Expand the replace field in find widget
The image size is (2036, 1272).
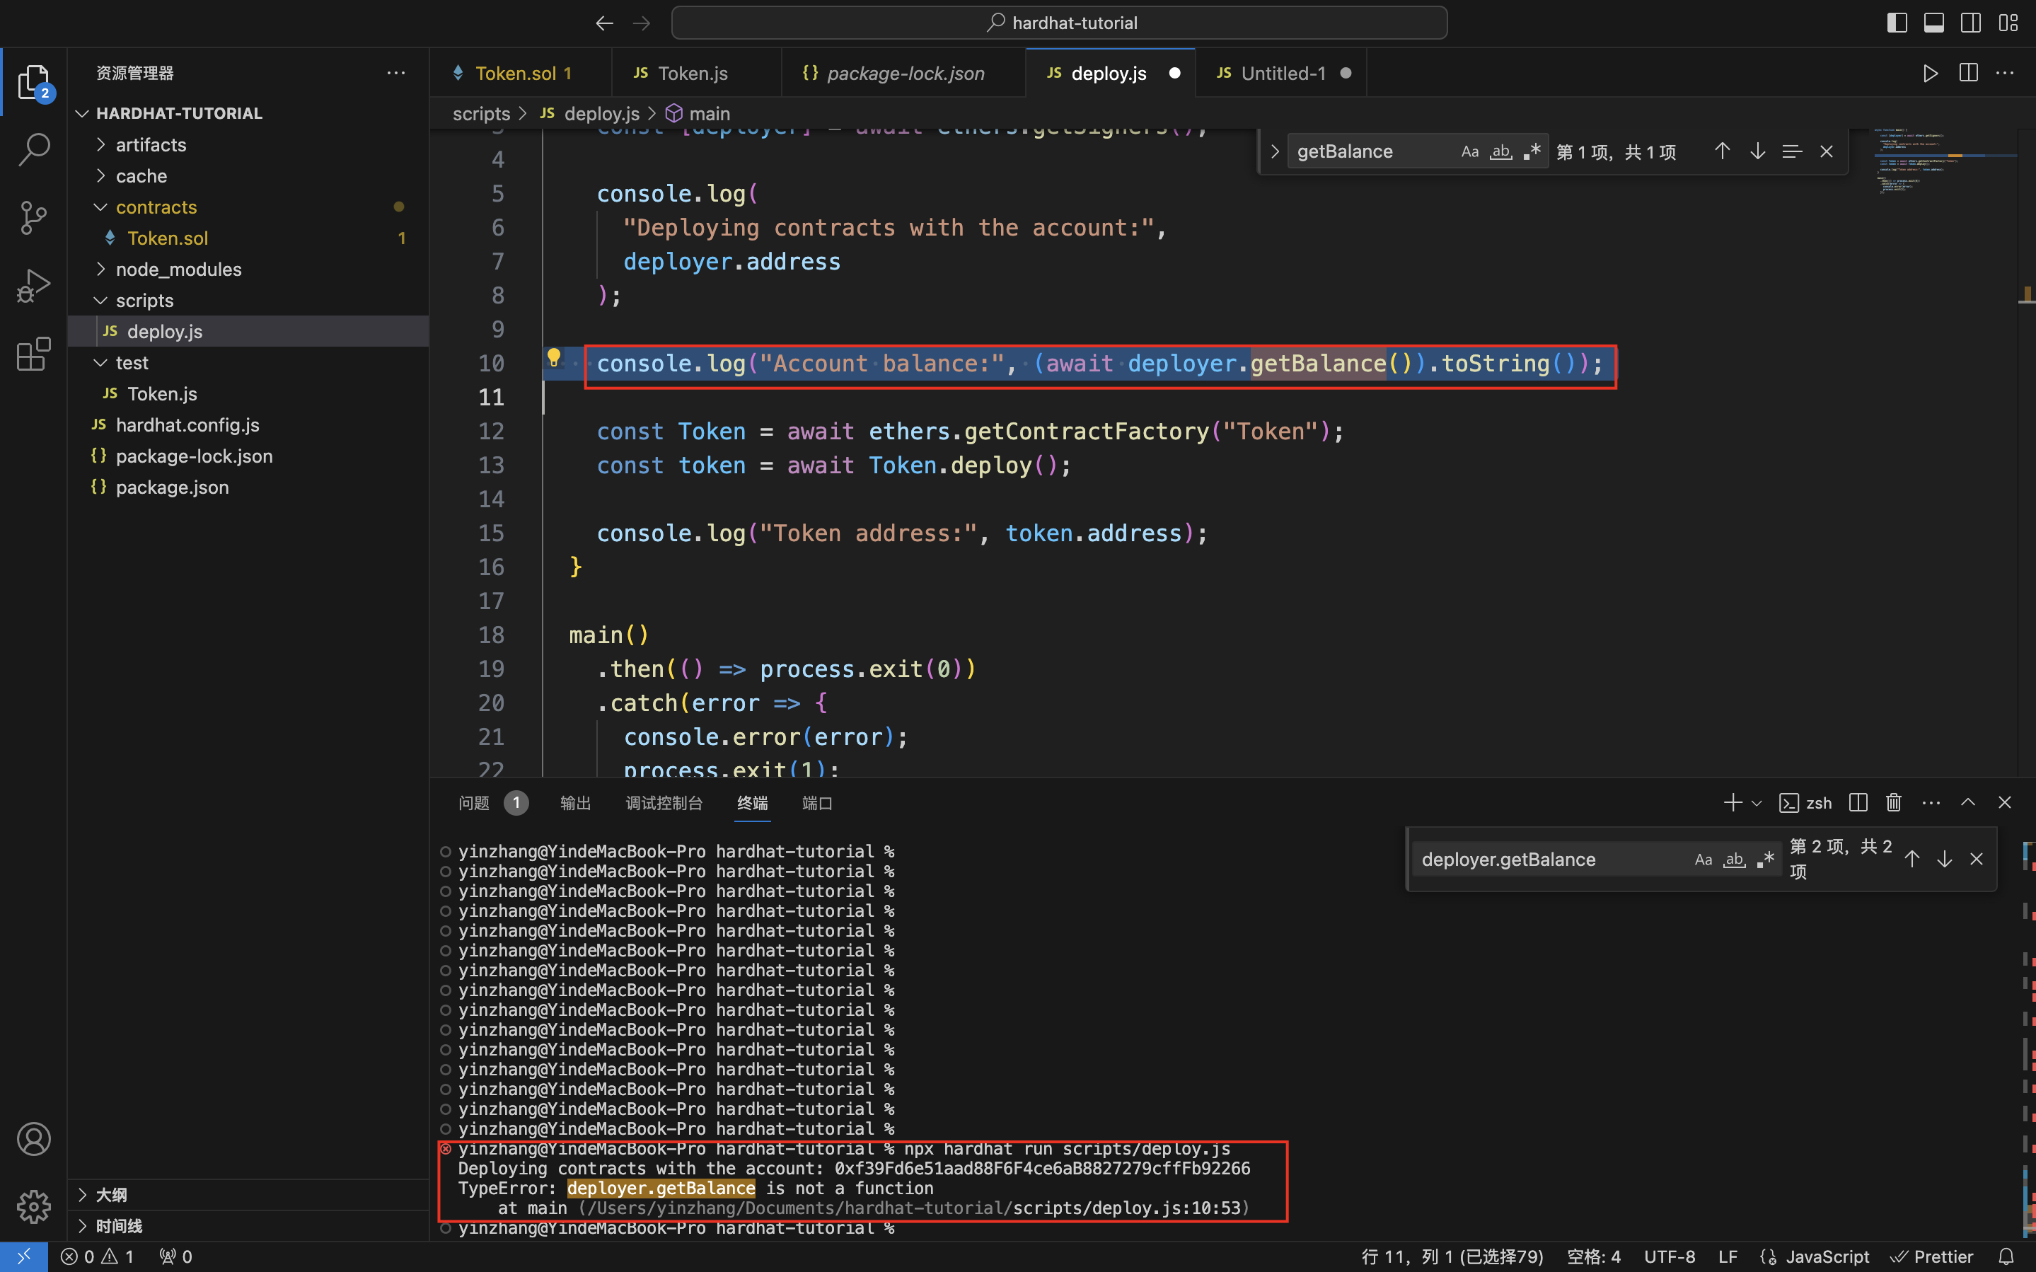coord(1275,151)
